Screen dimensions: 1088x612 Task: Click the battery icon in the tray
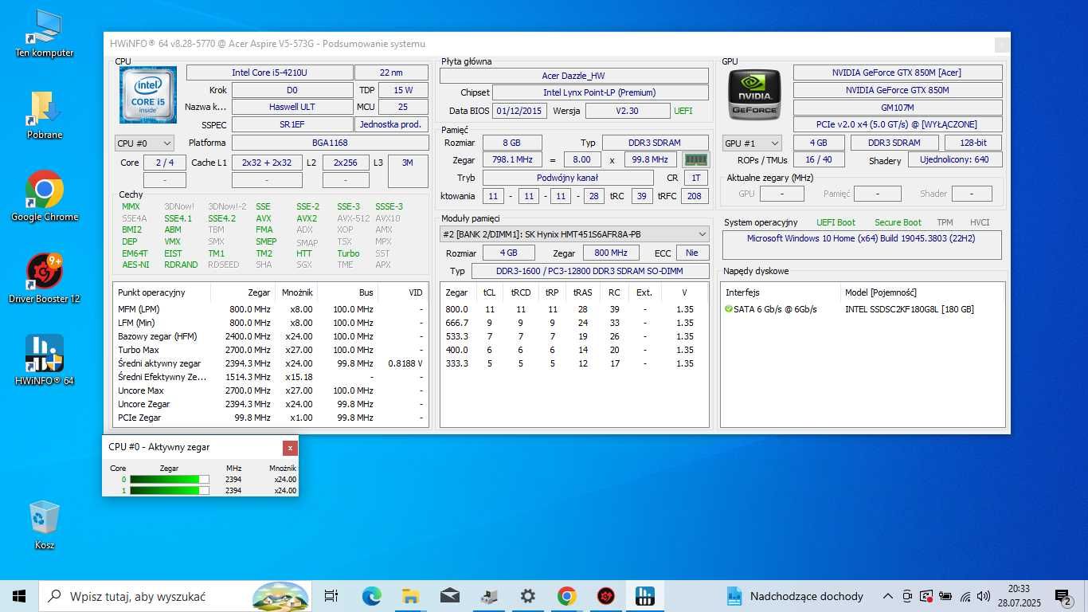pos(945,596)
